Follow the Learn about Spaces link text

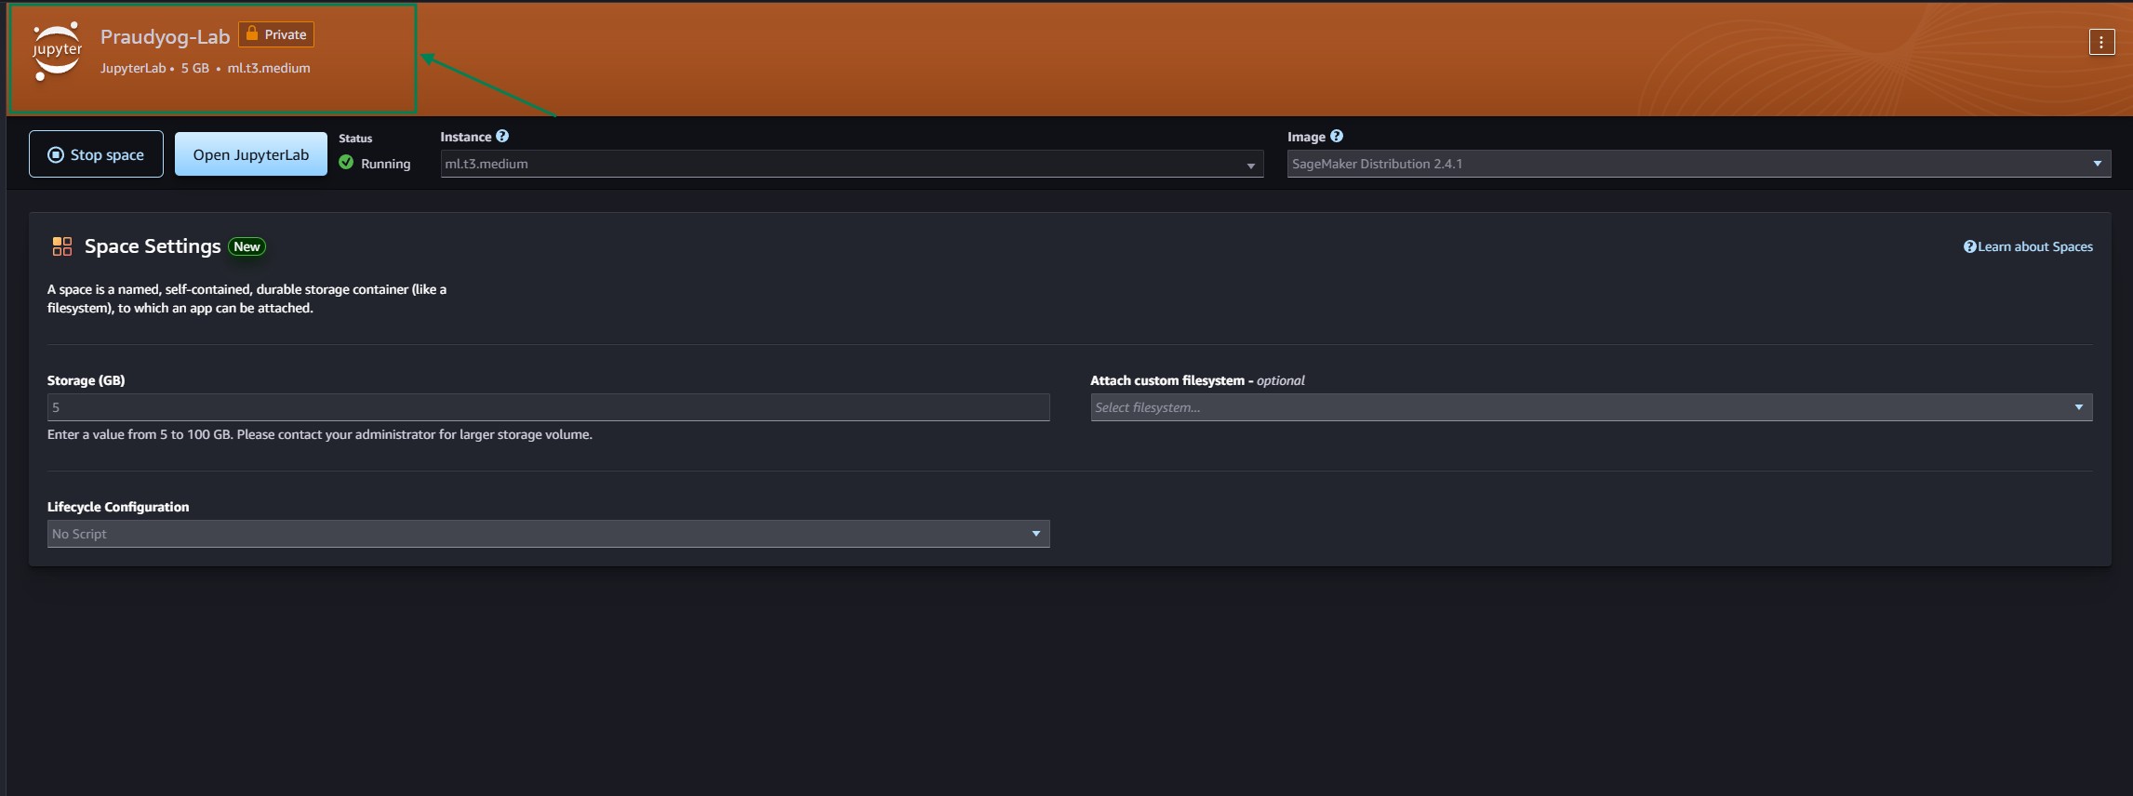[2035, 246]
